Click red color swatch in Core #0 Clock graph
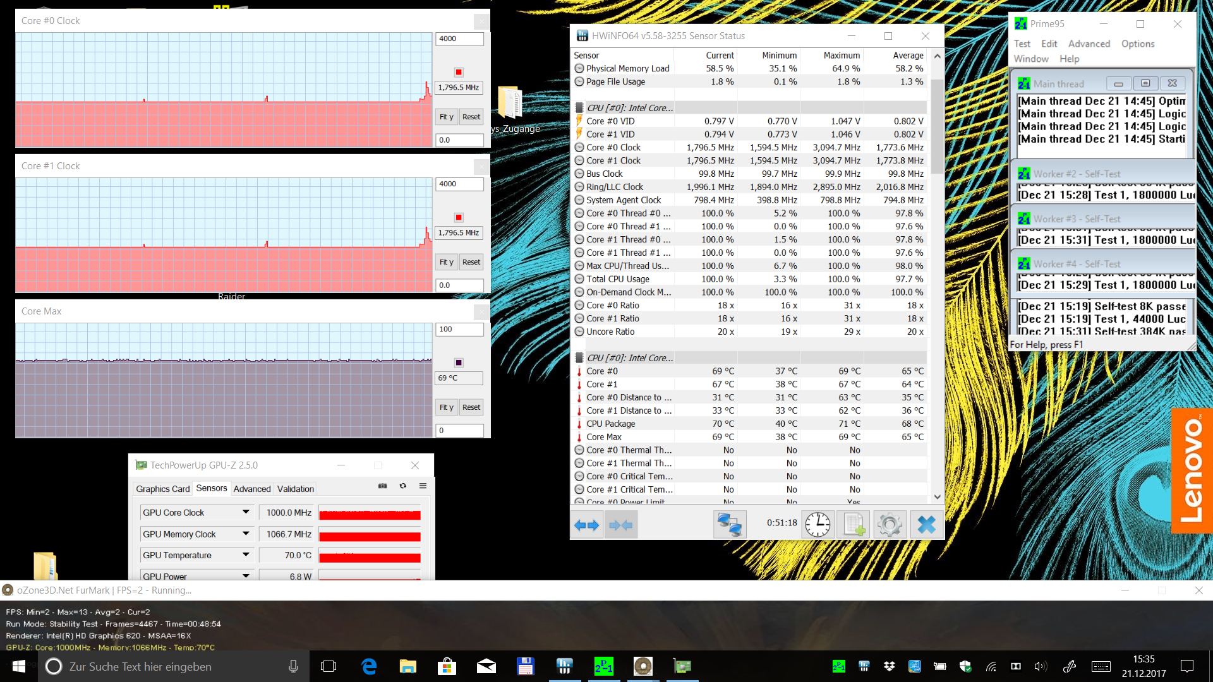The height and width of the screenshot is (682, 1213). point(459,72)
